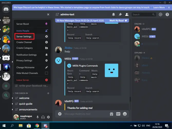Image resolution: width=172 pixels, height=129 pixels.
Task: Open the Wizards Unite server icon
Action: click(6, 20)
